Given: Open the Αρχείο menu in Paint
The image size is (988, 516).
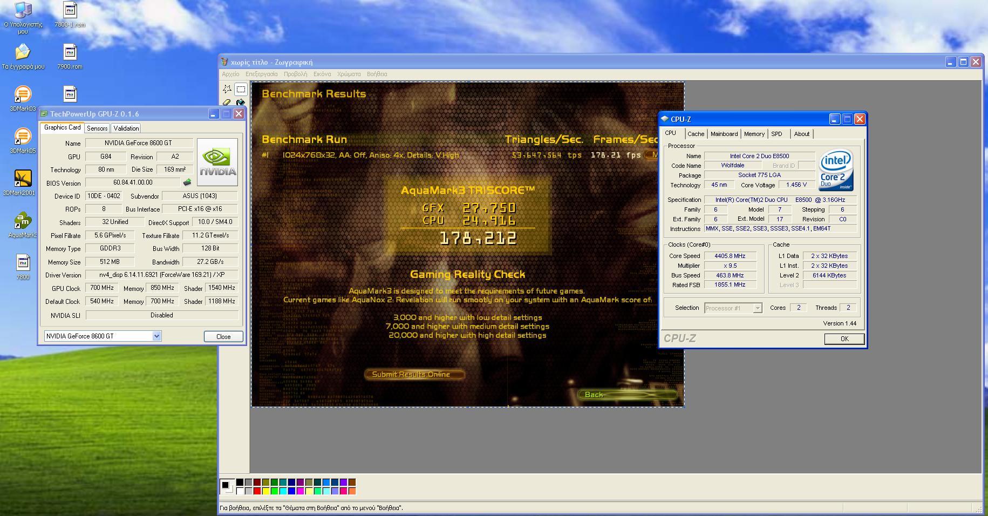Looking at the screenshot, I should pos(230,74).
